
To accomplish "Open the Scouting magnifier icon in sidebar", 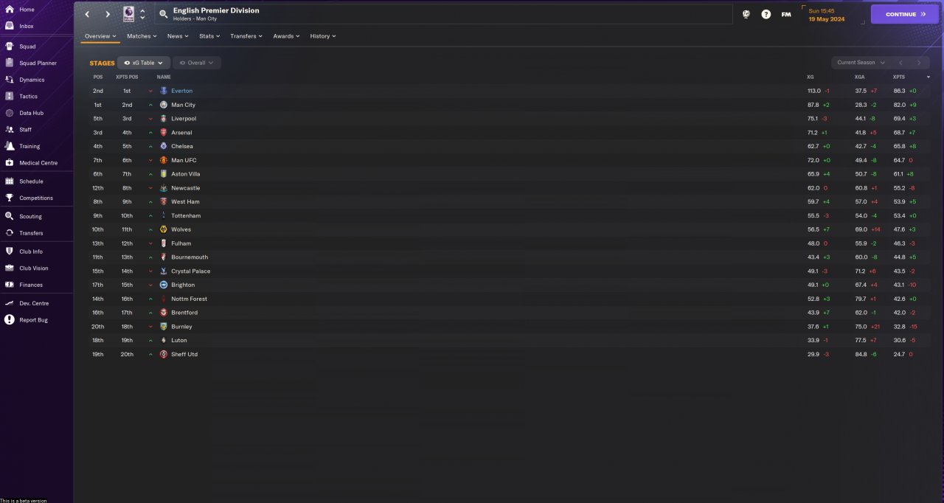I will click(x=10, y=216).
